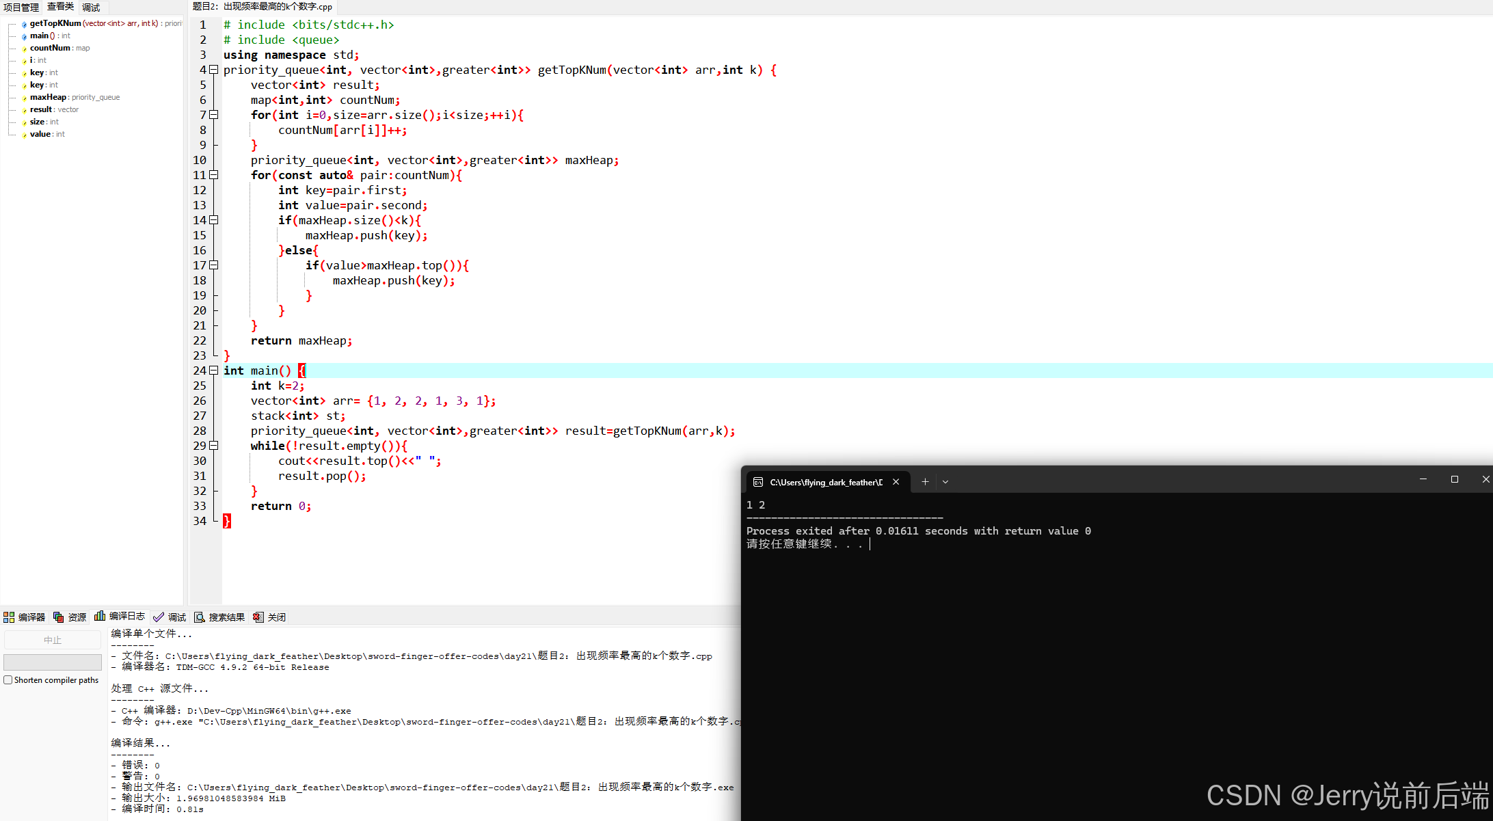The width and height of the screenshot is (1493, 821).
Task: Collapse getTopKNum fold marker at line 4
Action: [x=214, y=70]
